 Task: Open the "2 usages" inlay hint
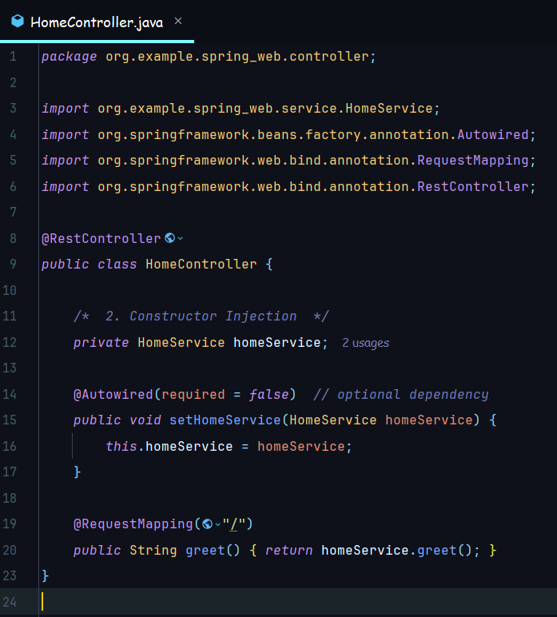coord(365,343)
